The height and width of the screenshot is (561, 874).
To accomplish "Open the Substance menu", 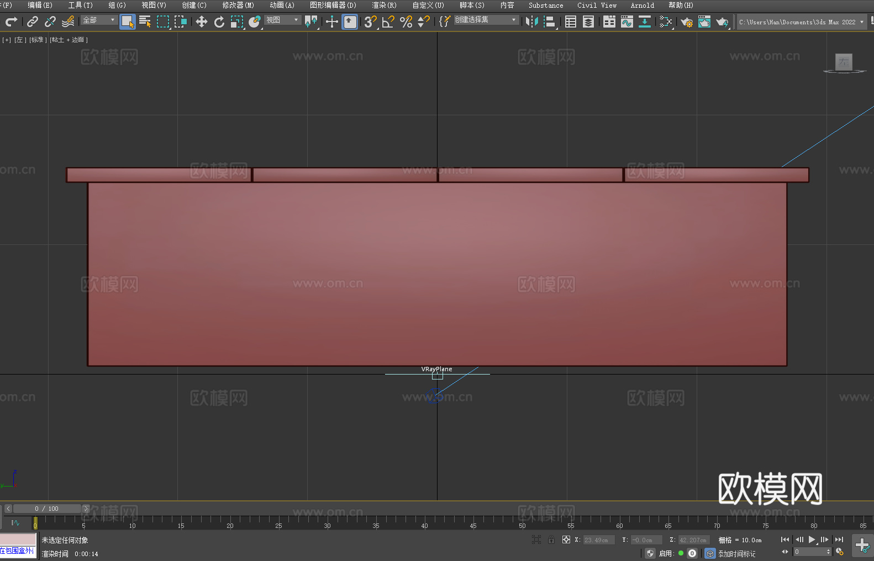I will pos(546,5).
